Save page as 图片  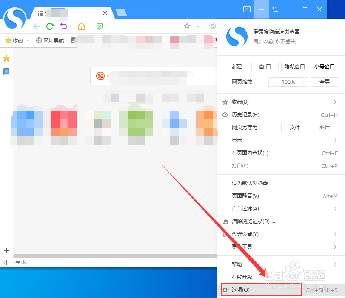(324, 128)
